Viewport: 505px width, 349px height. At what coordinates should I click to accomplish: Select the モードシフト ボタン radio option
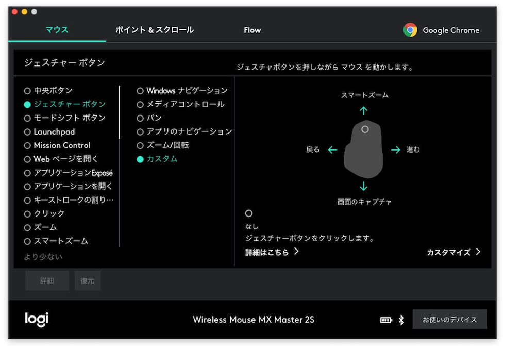pyautogui.click(x=65, y=118)
